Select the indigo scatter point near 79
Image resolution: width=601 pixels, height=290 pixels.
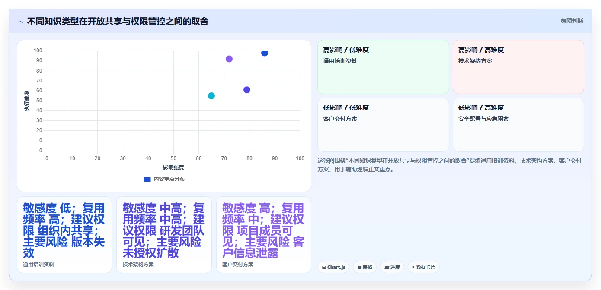coord(247,90)
